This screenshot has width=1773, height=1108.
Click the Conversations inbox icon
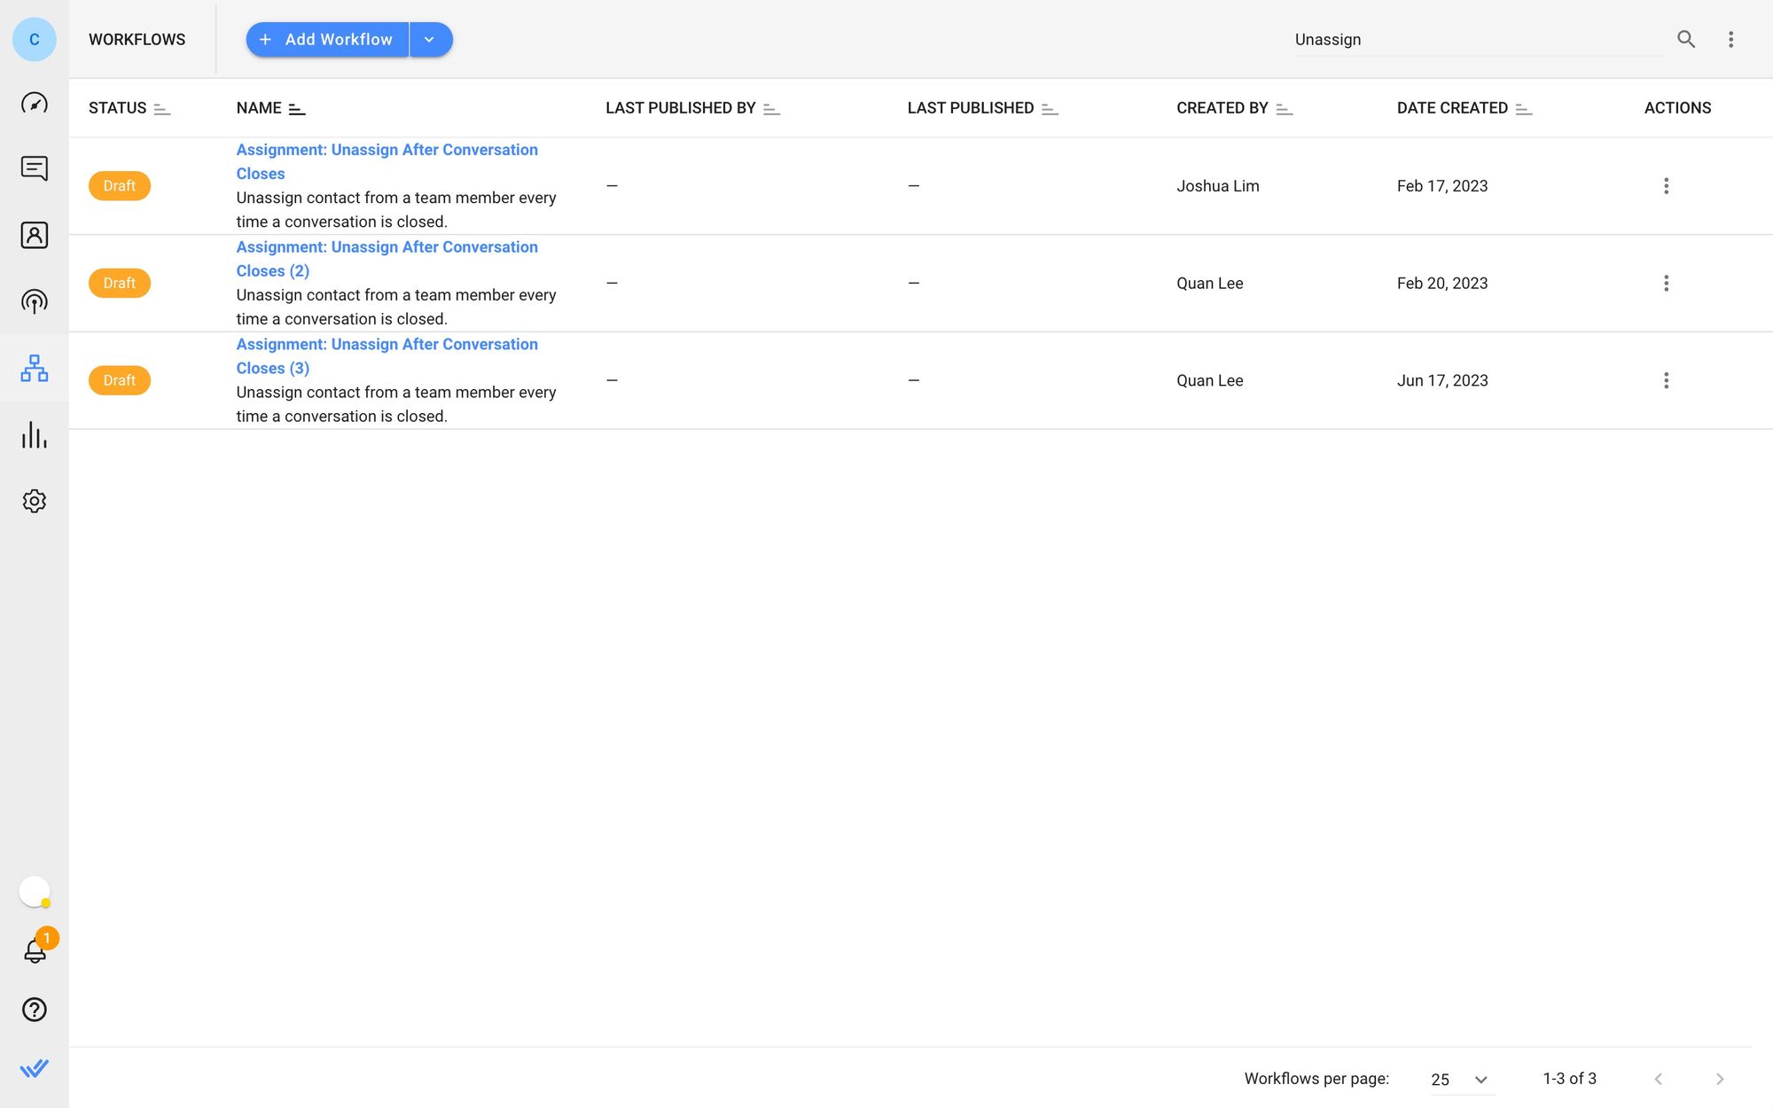point(35,168)
